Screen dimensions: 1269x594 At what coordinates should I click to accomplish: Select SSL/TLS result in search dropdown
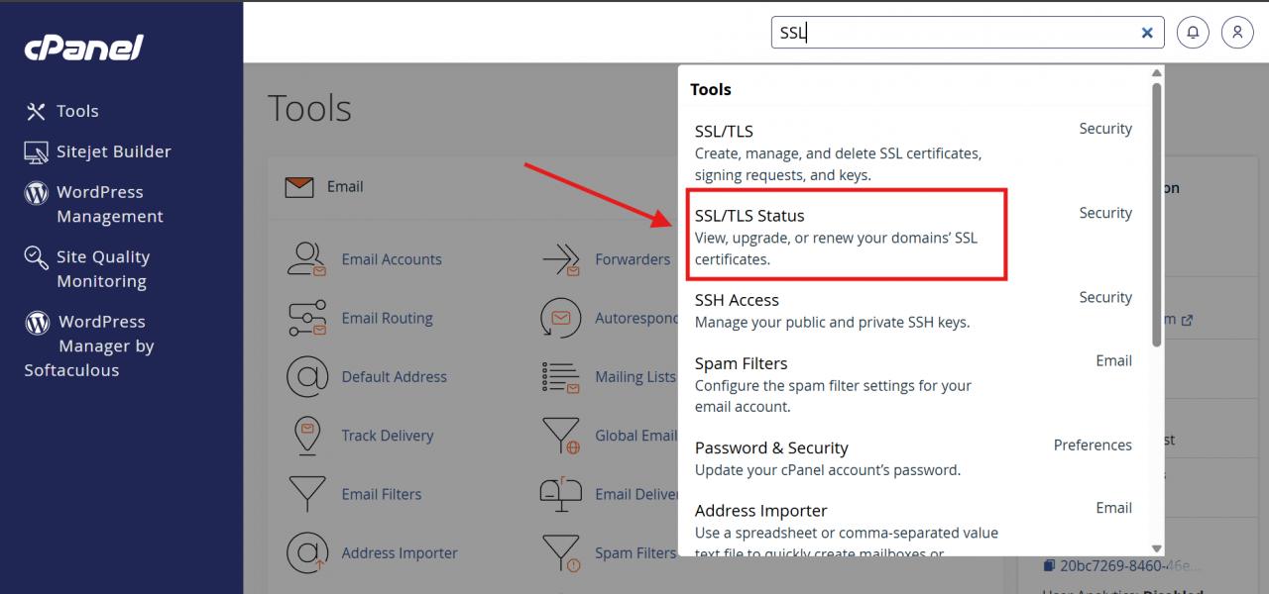click(724, 132)
